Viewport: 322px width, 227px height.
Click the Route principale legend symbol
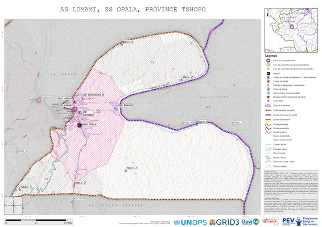268,124
